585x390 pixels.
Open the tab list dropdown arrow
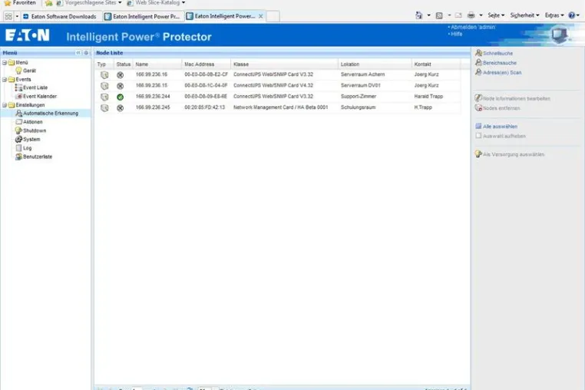pyautogui.click(x=17, y=16)
